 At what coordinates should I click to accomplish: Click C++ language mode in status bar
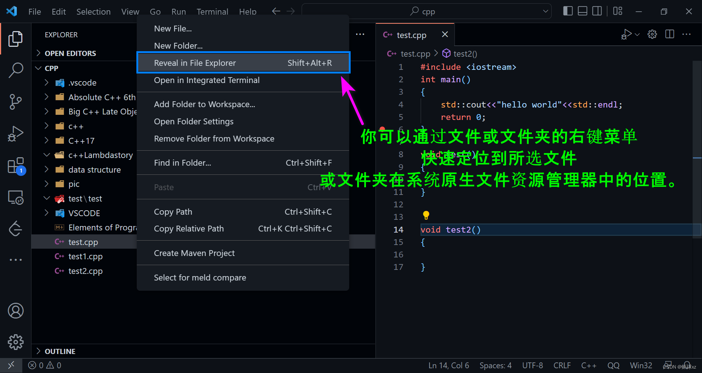tap(589, 365)
